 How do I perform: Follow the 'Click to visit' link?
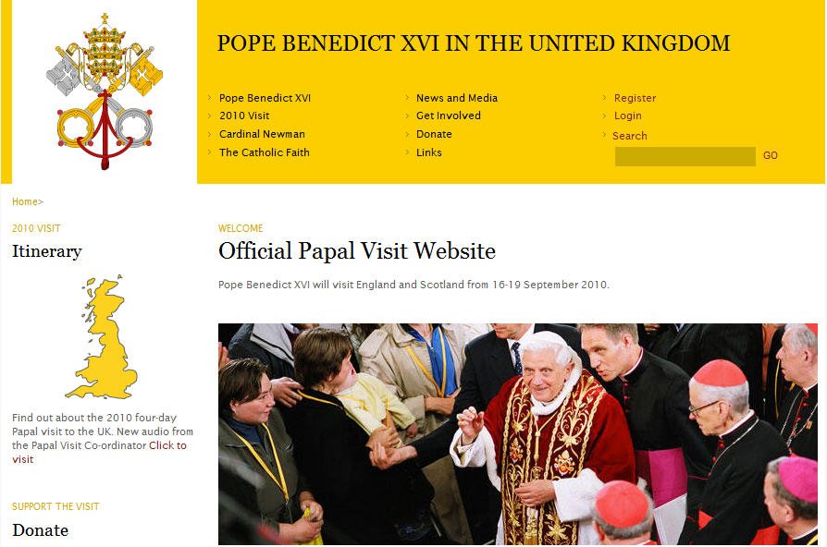tap(99, 452)
